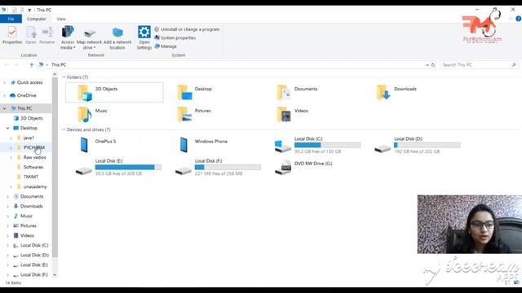The height and width of the screenshot is (293, 522).
Task: Select Softwares folder in sidebar
Action: click(33, 167)
